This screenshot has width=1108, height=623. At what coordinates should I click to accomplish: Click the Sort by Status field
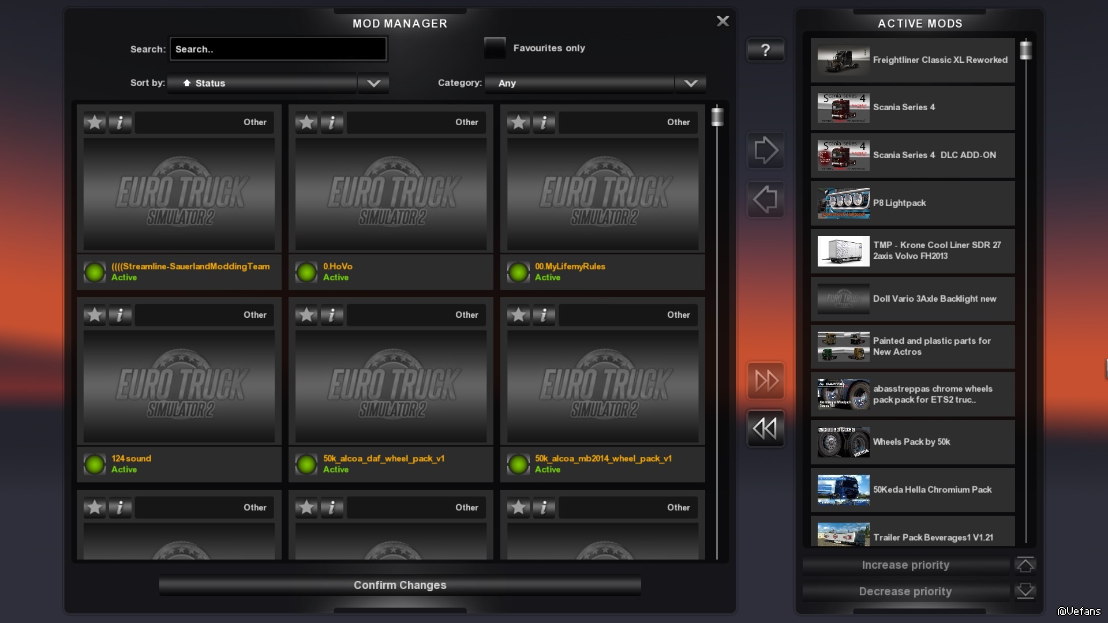pyautogui.click(x=263, y=83)
